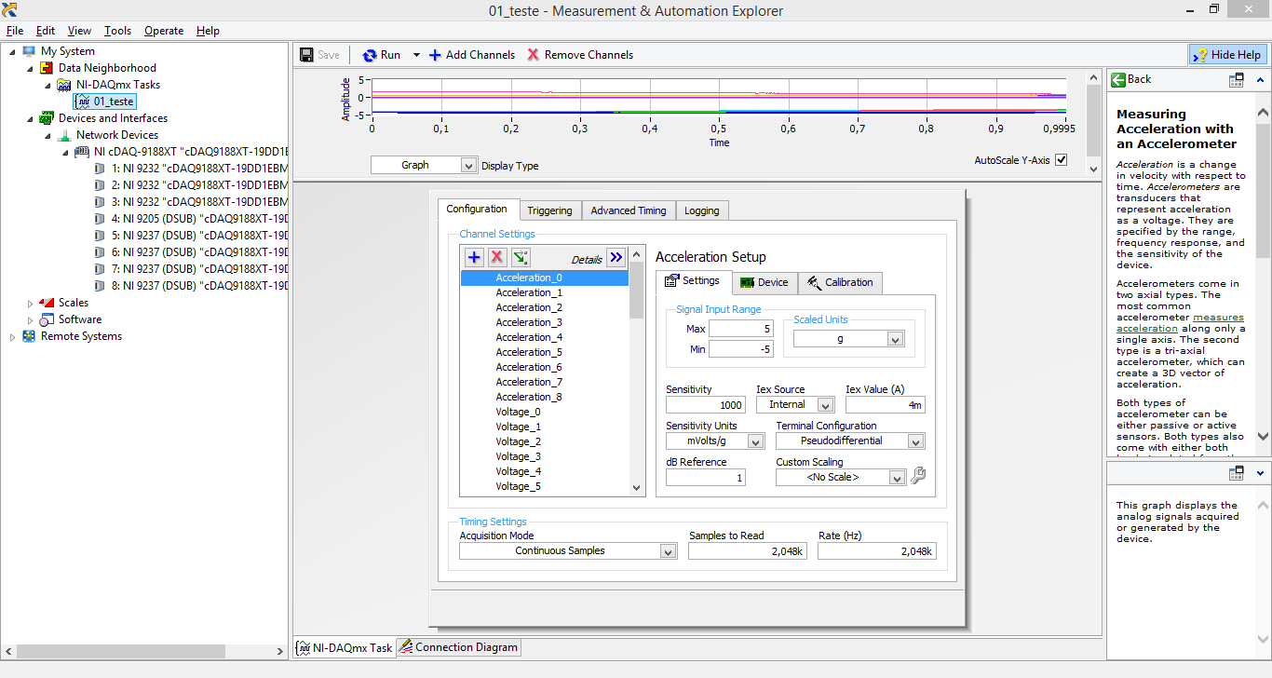Click the greyed-out Save icon
Viewport: 1272px width, 678px height.
point(306,55)
